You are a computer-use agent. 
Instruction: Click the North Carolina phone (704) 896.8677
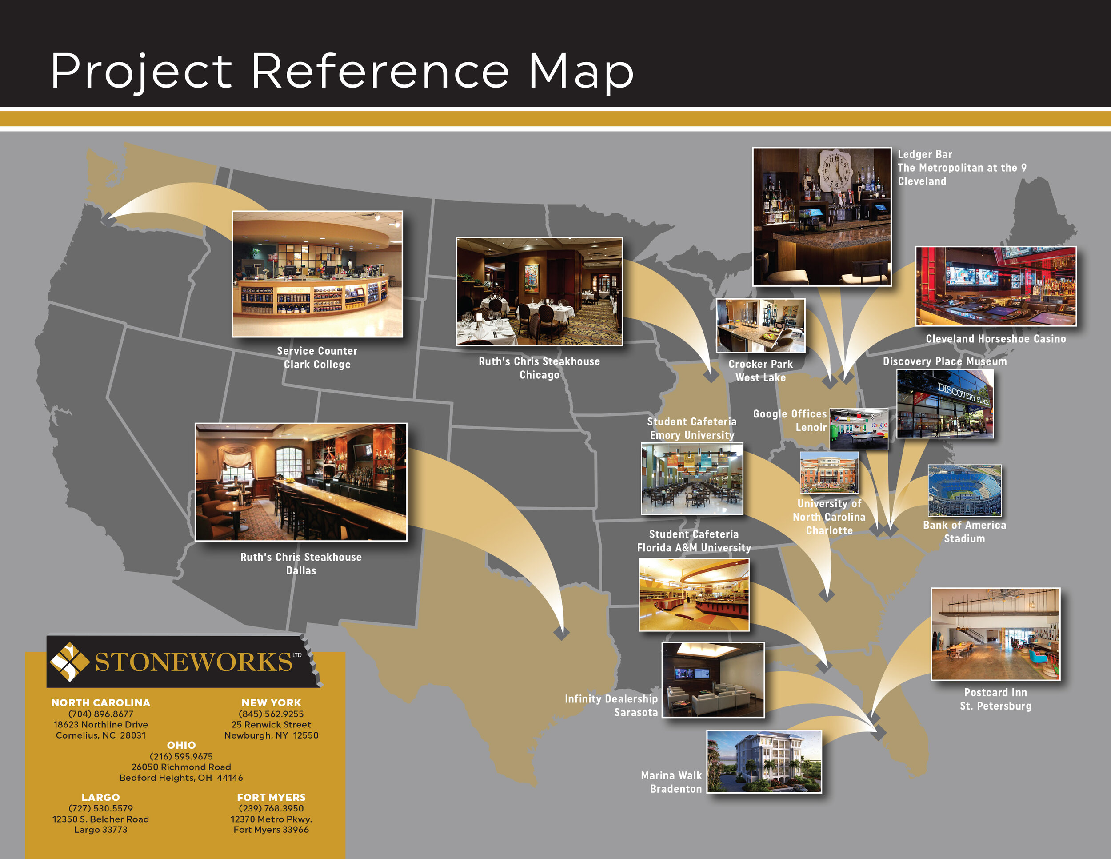pos(101,714)
